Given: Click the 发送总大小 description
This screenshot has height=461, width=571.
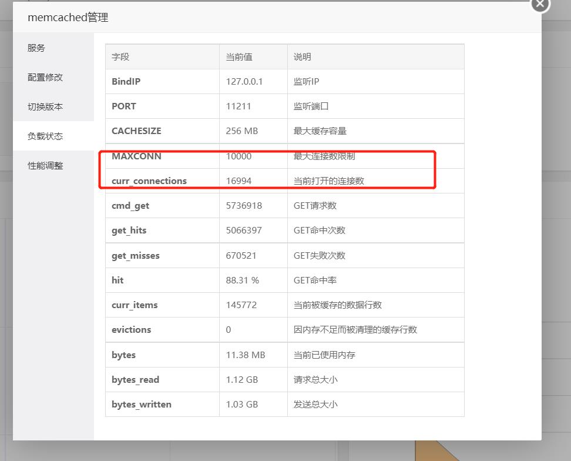Looking at the screenshot, I should tap(315, 405).
